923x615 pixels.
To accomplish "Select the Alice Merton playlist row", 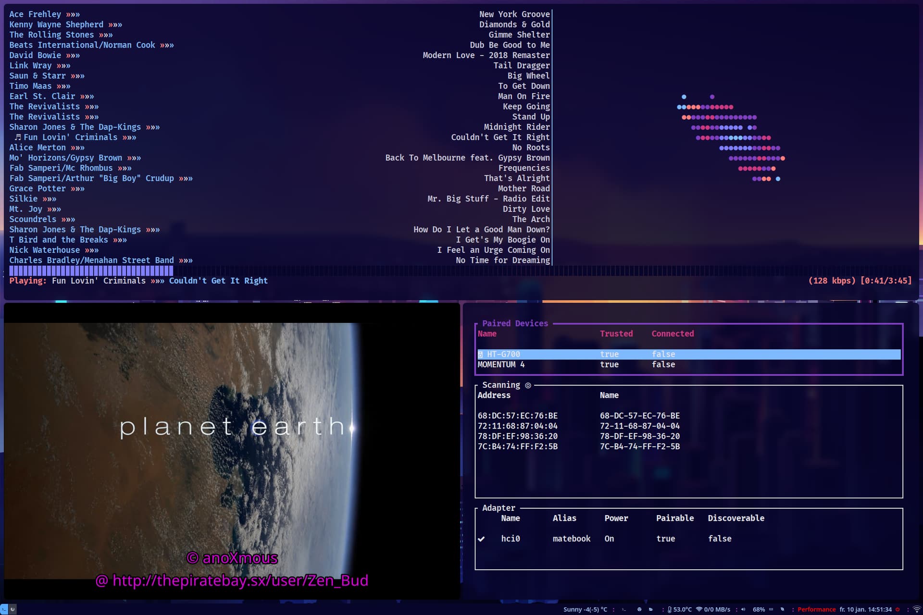I will click(x=280, y=148).
